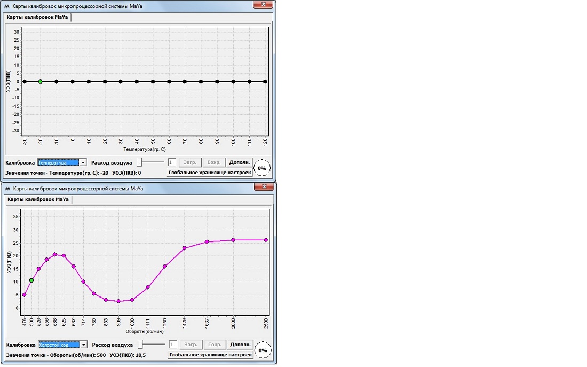Open the Температура calibration dropdown

(83, 162)
